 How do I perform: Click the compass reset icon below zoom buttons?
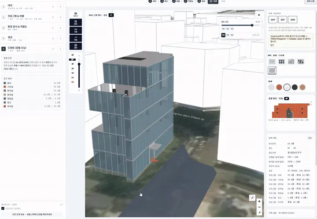pos(259,212)
